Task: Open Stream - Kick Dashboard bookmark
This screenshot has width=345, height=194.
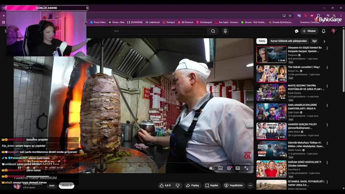Action: point(253,22)
